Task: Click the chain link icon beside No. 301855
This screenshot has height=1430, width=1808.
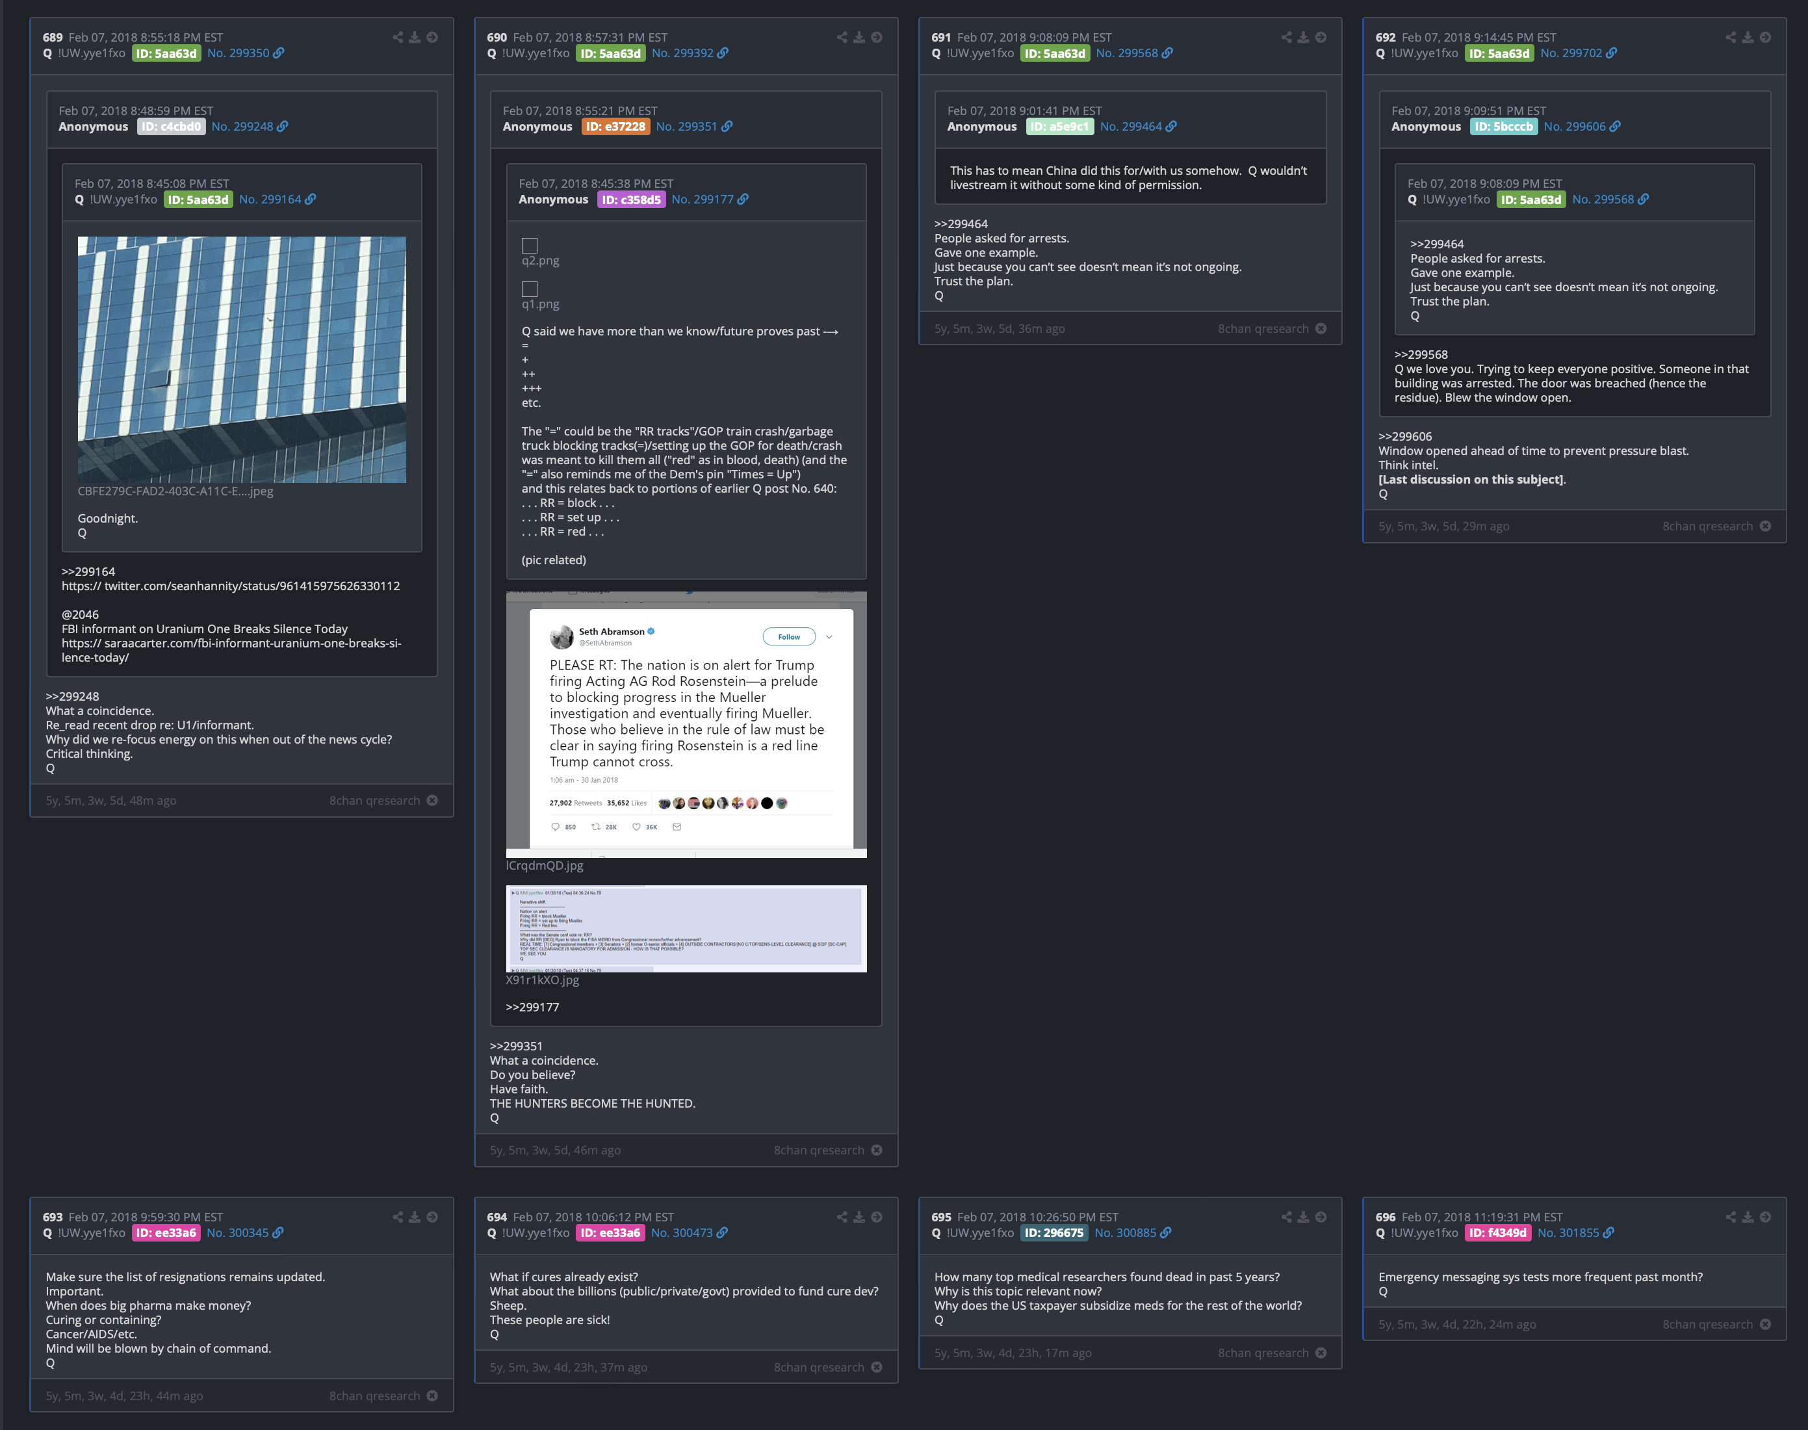Action: coord(1608,1232)
